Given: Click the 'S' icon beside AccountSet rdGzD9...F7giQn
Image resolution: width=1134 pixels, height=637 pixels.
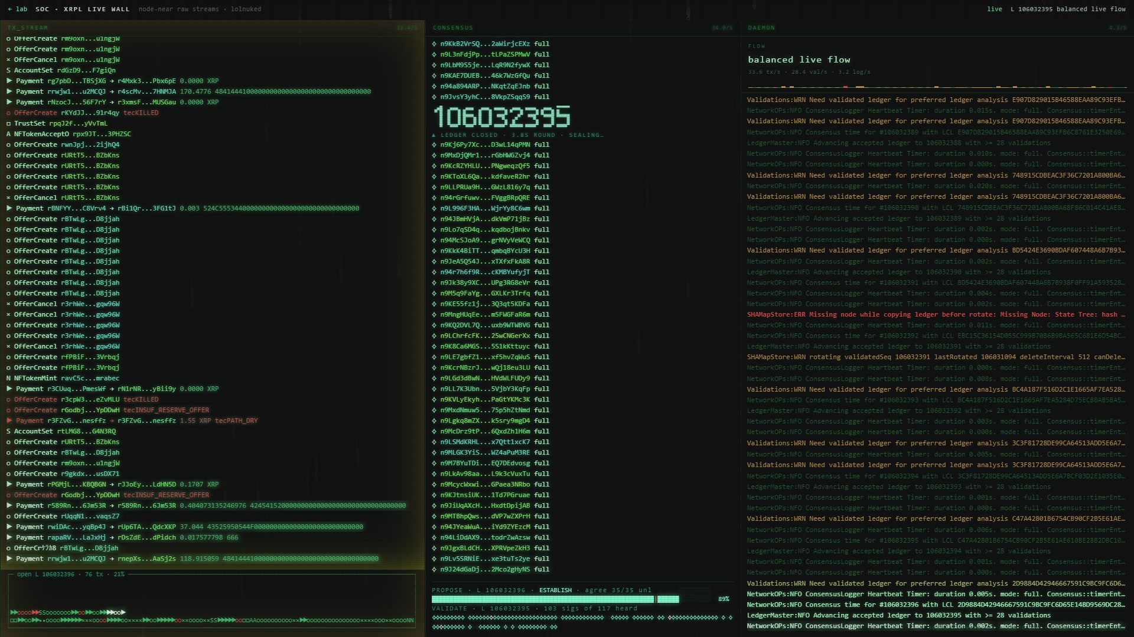Looking at the screenshot, I should (x=9, y=70).
